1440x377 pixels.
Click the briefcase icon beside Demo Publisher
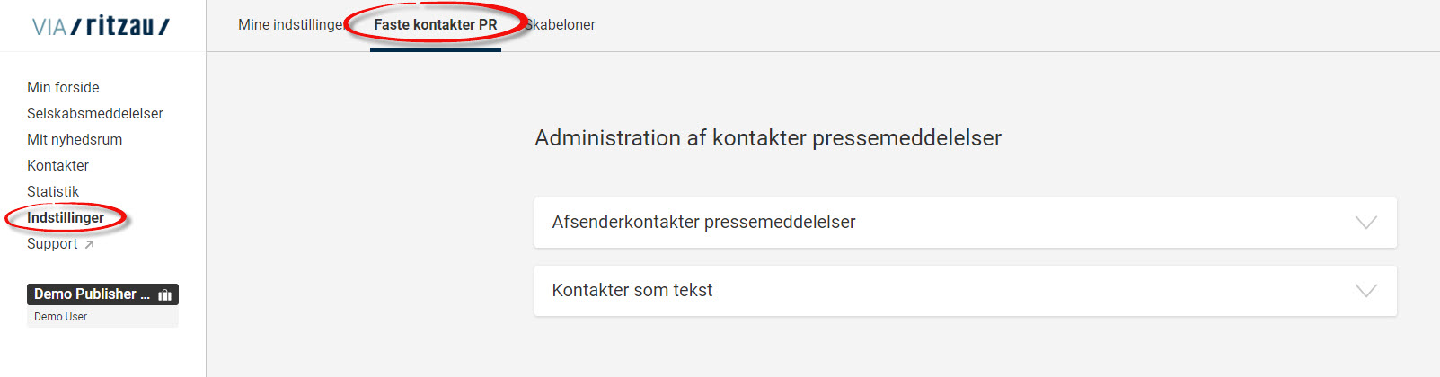click(165, 294)
